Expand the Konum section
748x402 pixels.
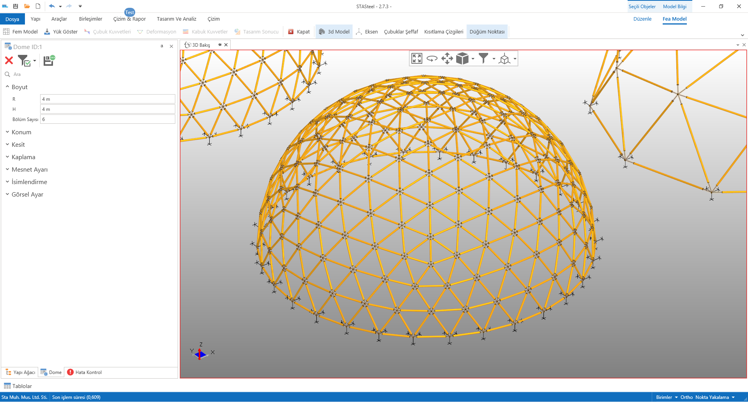pyautogui.click(x=21, y=132)
